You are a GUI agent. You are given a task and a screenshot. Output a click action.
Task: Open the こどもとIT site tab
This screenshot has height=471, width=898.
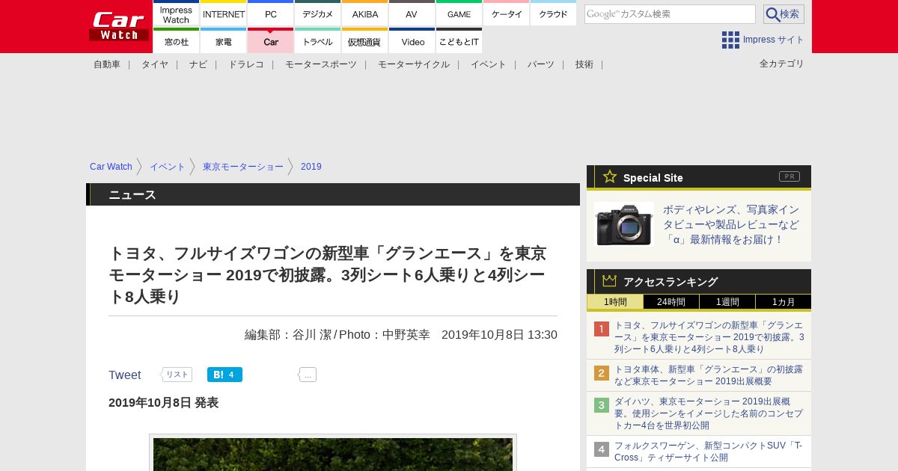[x=459, y=42]
